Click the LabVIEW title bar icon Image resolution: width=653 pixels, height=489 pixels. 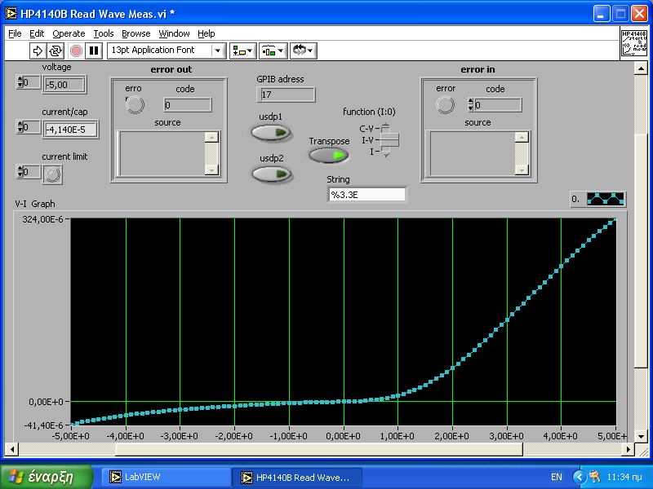11,14
